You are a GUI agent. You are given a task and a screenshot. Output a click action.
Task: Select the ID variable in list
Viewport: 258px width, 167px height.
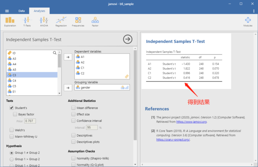pyautogui.click(x=32, y=53)
